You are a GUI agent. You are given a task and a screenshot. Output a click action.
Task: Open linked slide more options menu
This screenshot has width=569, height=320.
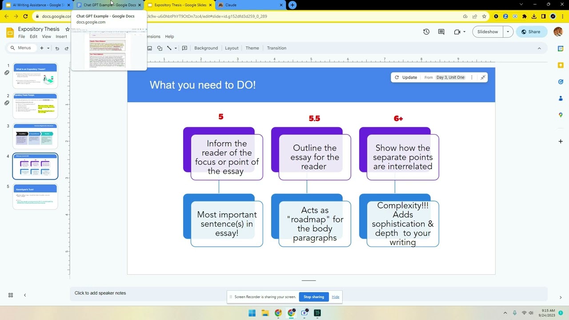click(472, 77)
